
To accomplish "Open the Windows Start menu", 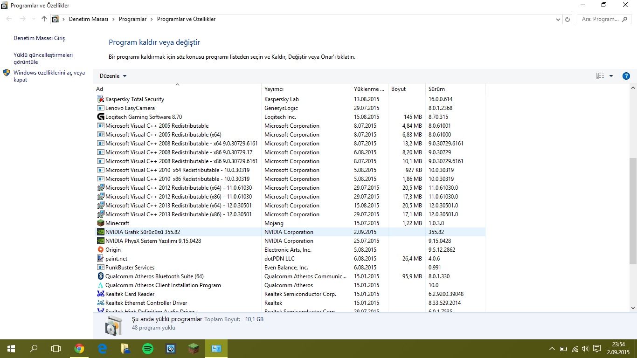I will coord(11,348).
